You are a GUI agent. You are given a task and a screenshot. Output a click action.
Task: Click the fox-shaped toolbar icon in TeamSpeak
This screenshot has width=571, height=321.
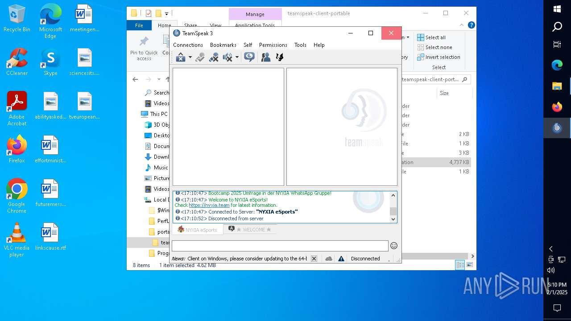(280, 57)
